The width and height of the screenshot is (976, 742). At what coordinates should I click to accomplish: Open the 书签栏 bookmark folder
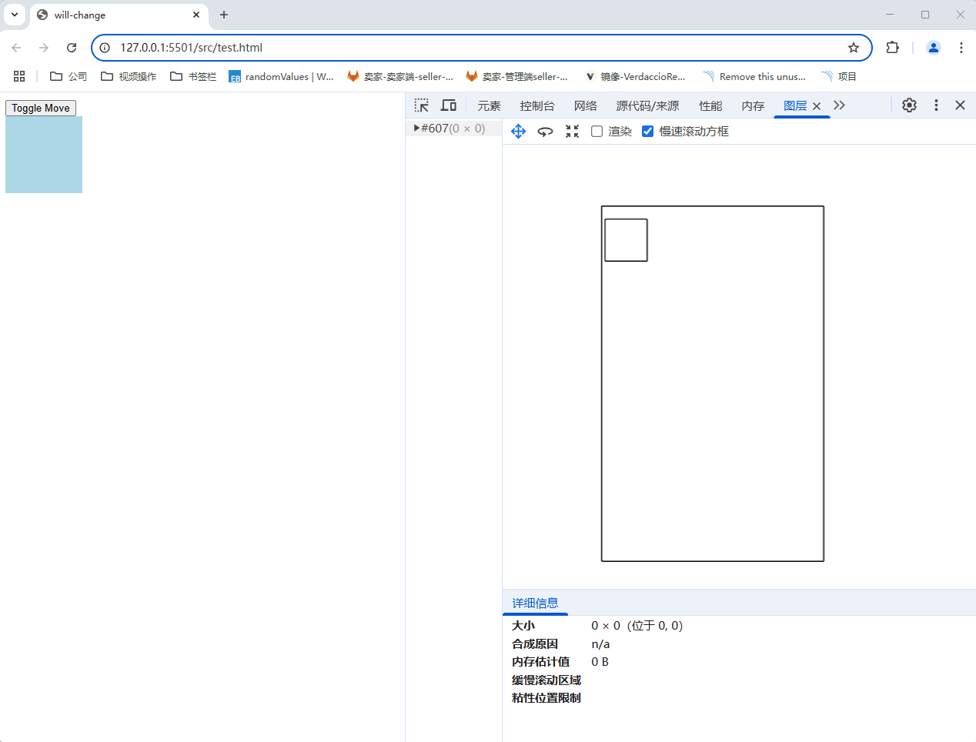(x=193, y=76)
